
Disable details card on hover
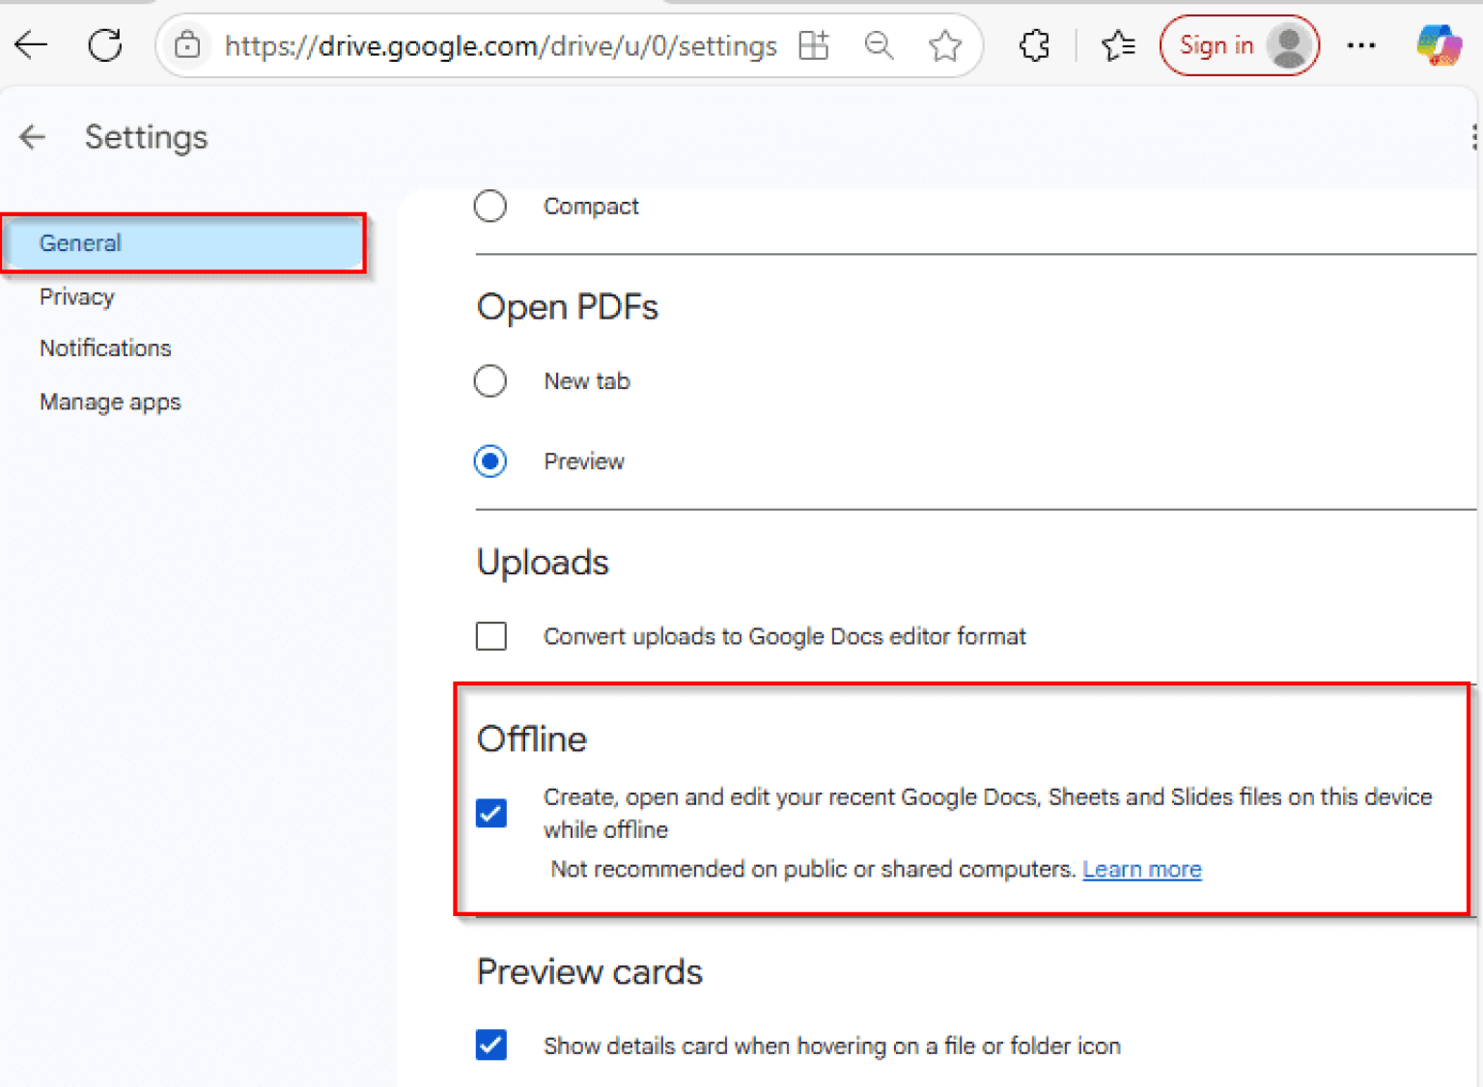click(x=490, y=1045)
